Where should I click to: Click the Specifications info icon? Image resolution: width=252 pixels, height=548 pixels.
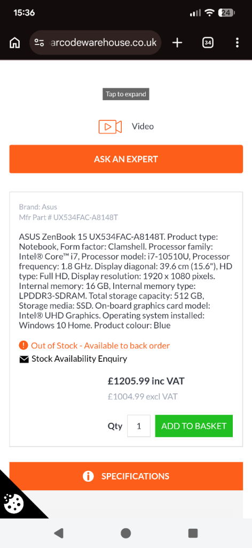(x=88, y=476)
